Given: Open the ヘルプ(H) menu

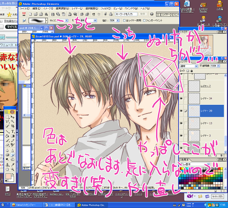Looking at the screenshot, I should coord(145,8).
